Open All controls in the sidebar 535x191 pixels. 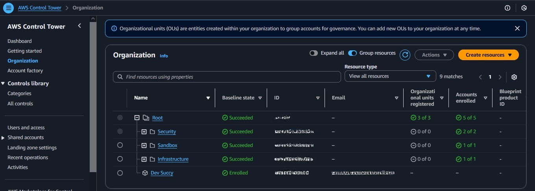20,104
